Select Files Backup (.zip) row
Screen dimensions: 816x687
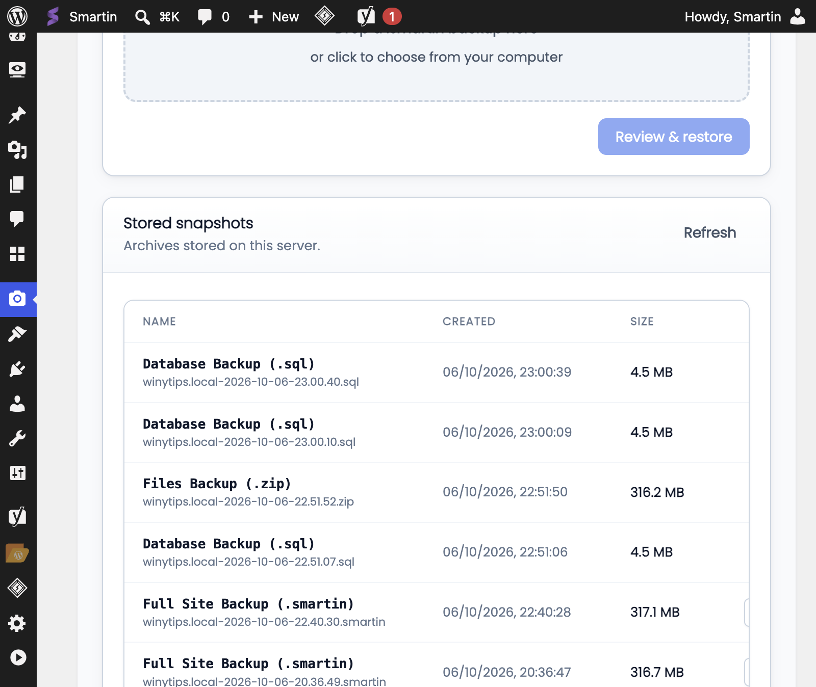click(437, 492)
